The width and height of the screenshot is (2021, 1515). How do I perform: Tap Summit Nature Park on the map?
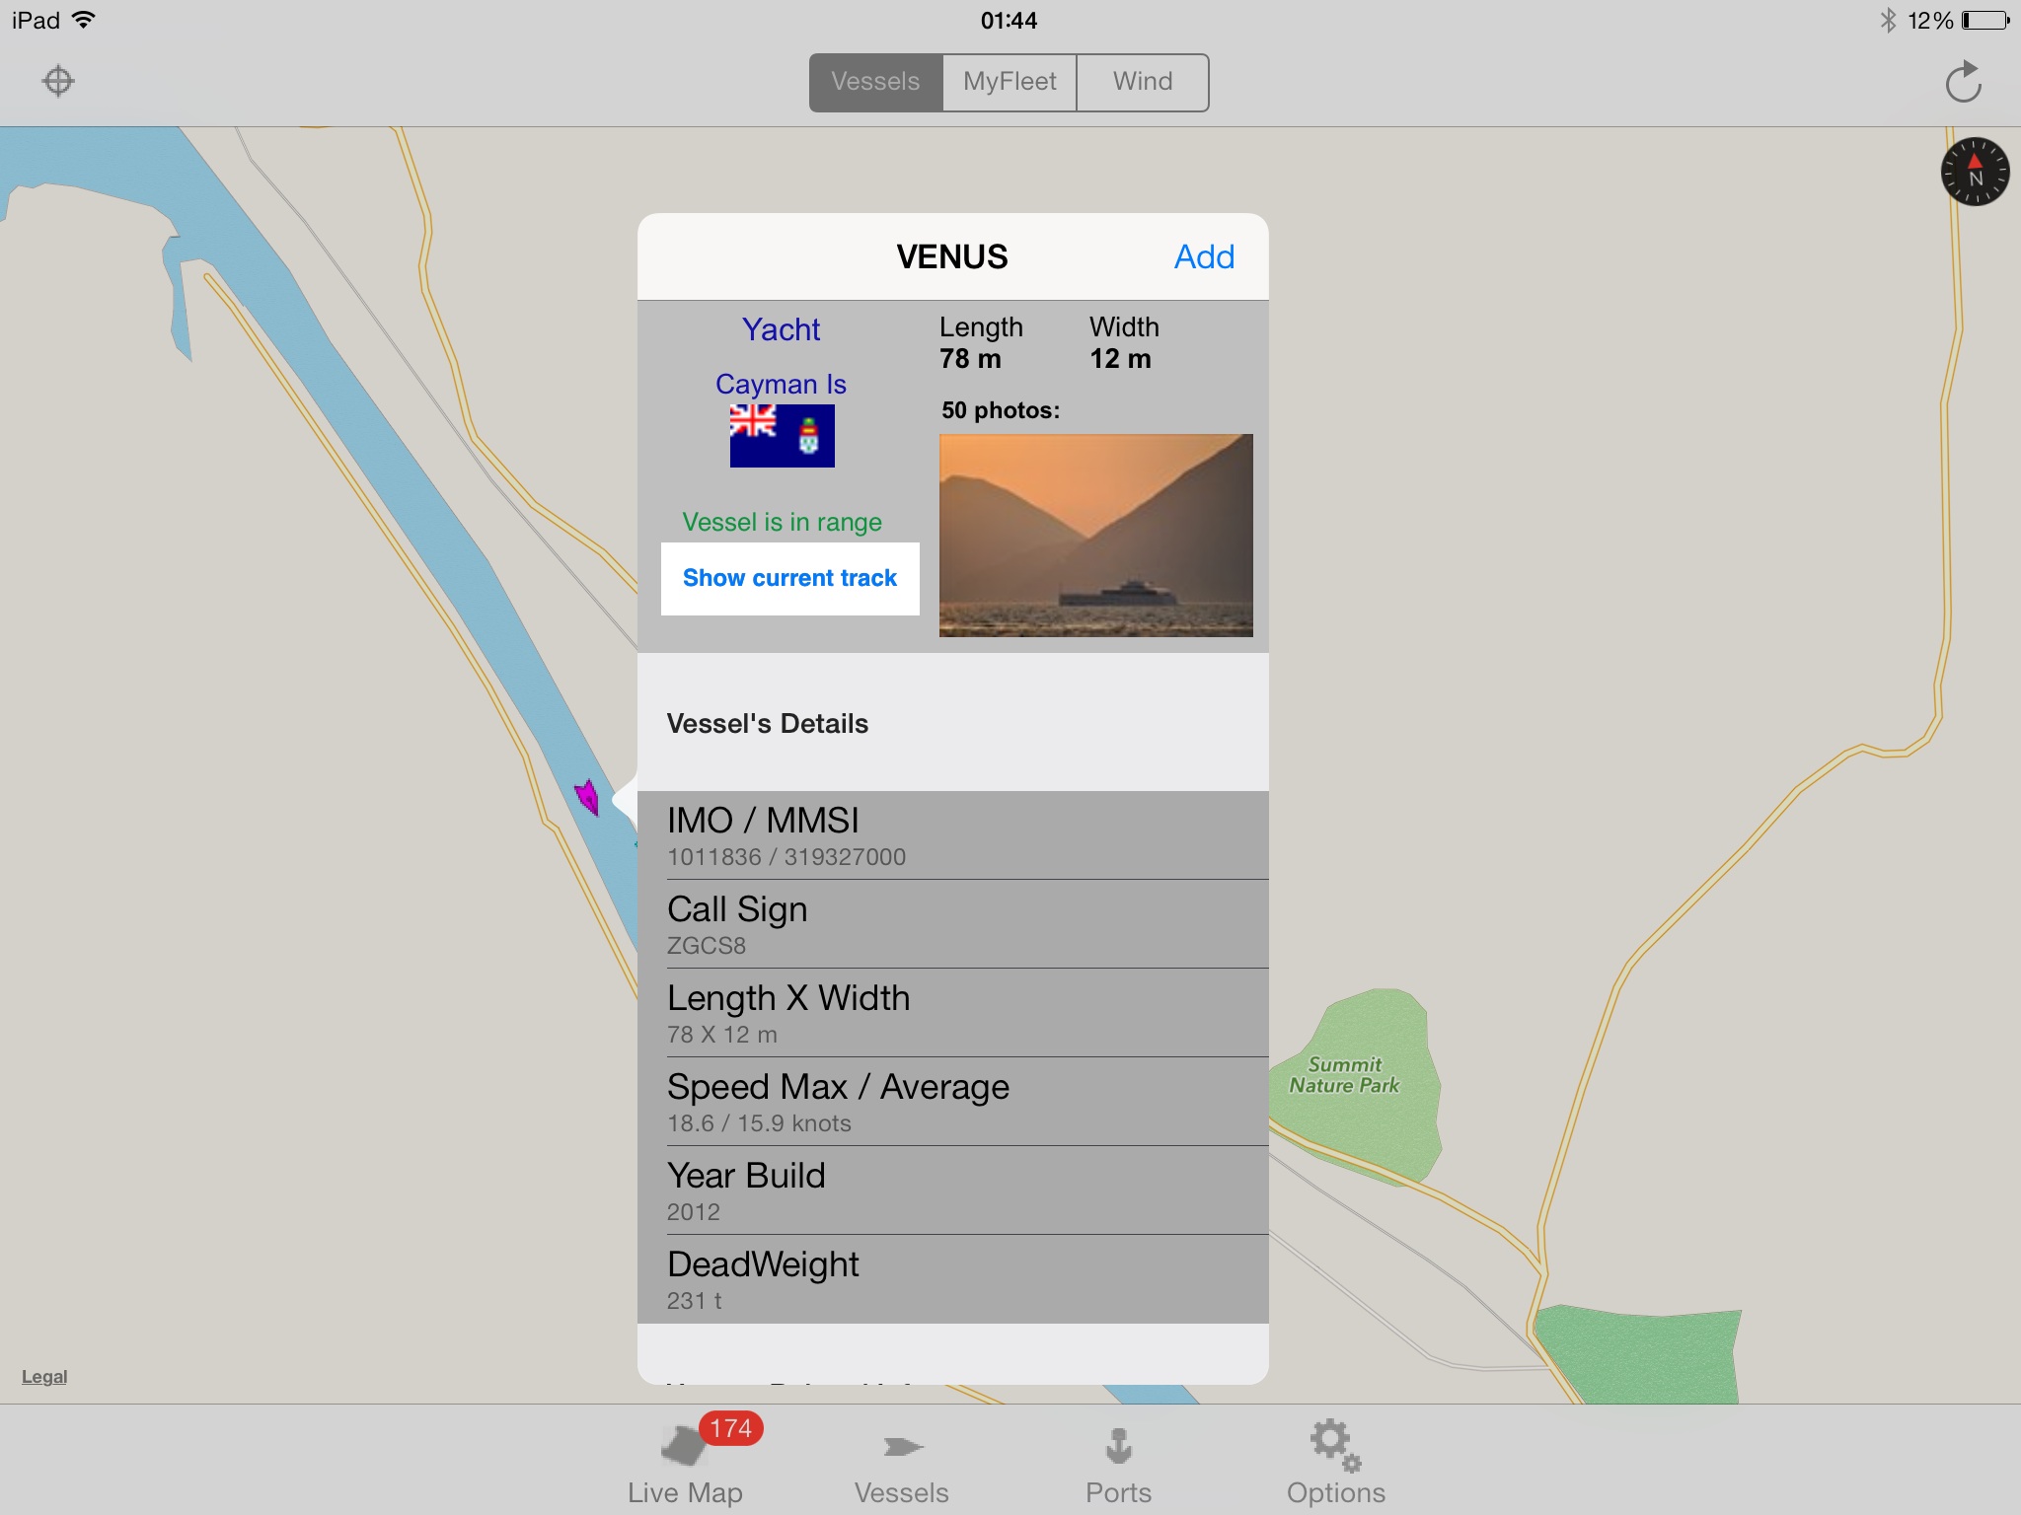pos(1344,1075)
